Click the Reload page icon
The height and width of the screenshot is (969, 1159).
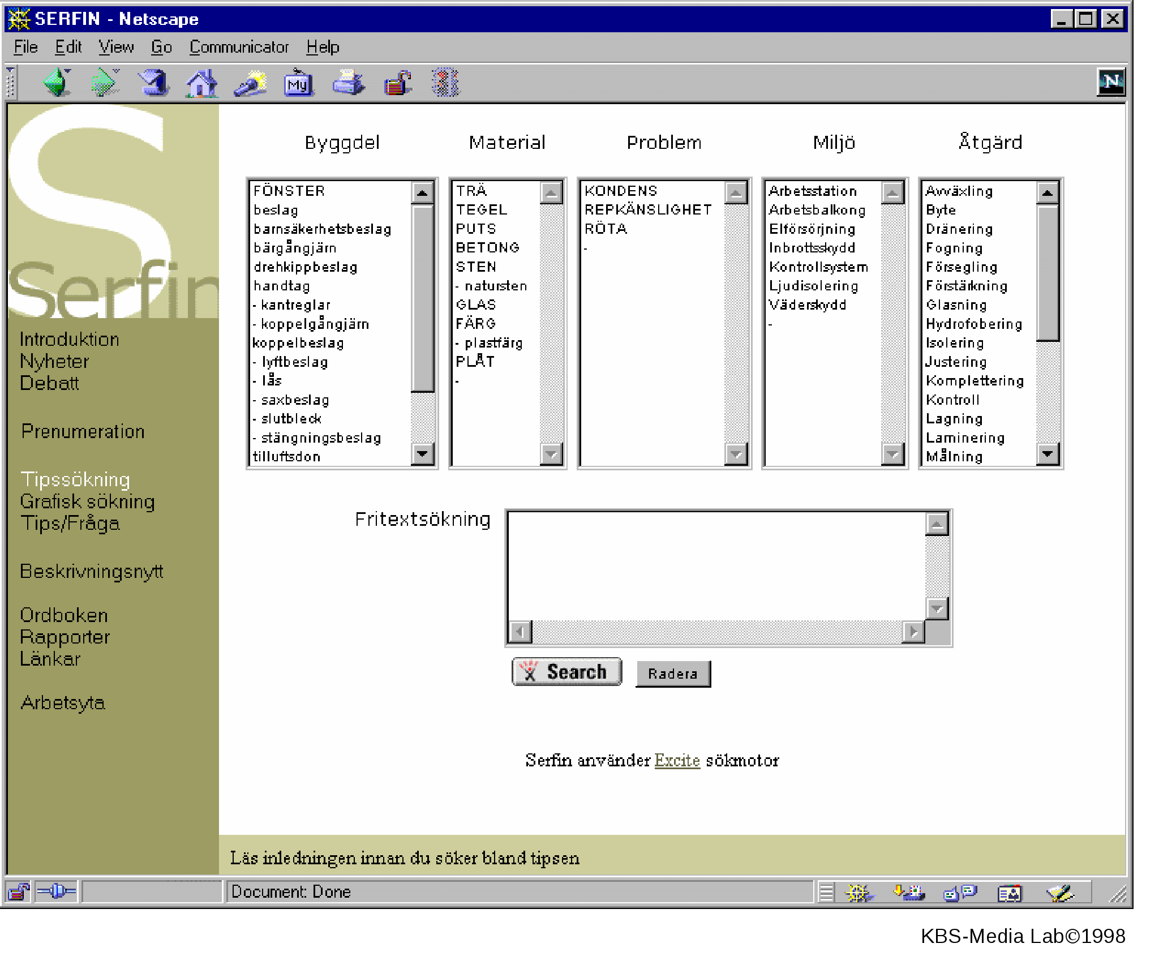153,83
